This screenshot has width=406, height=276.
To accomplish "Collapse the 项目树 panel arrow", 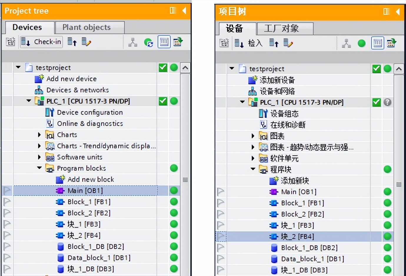I will [x=398, y=12].
